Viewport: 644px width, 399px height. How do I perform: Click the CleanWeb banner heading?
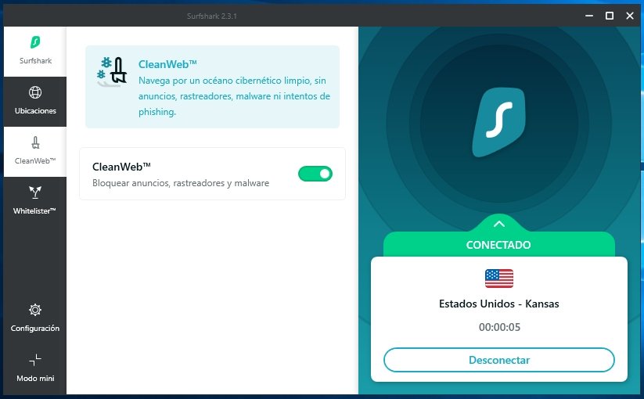click(167, 64)
